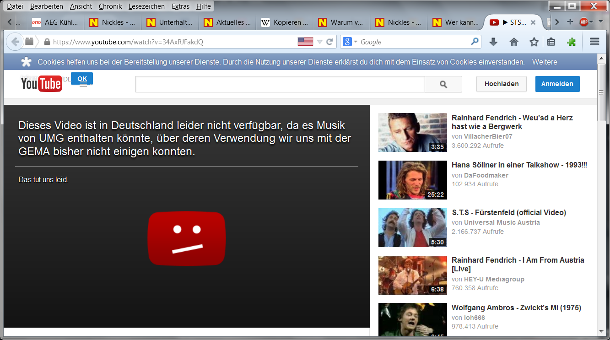Image resolution: width=610 pixels, height=340 pixels.
Task: Open the Hilfe menu
Action: tap(204, 6)
